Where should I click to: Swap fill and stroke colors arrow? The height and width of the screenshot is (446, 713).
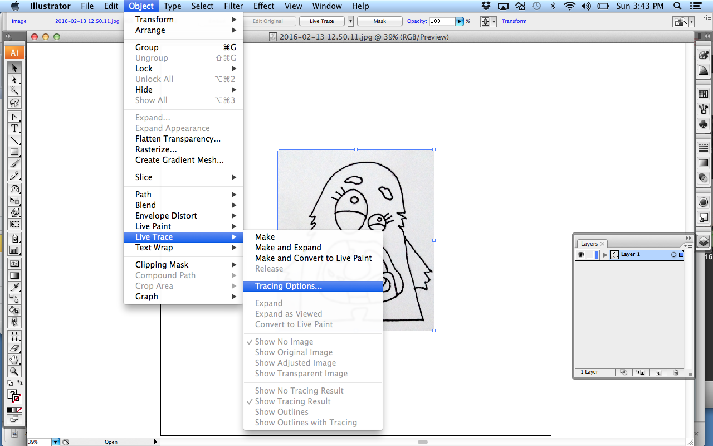click(20, 382)
